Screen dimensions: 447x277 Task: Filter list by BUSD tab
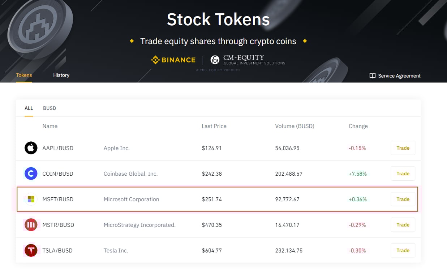pos(50,108)
